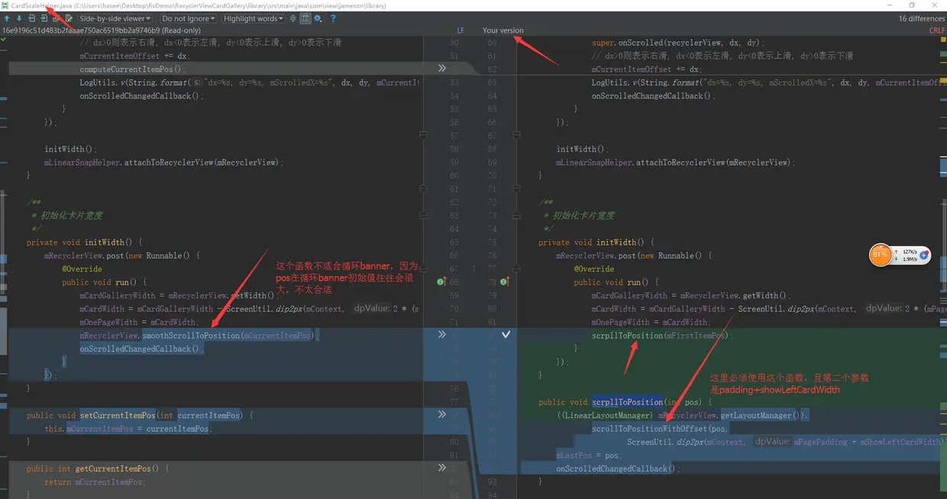
Task: Open diff settings gear icon
Action: coord(318,18)
